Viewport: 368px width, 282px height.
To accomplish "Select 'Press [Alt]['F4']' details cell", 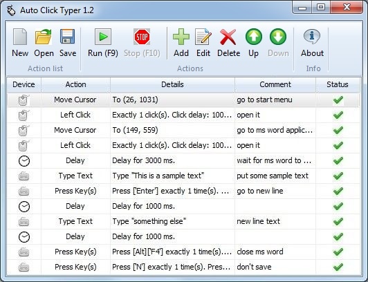I will pos(172,252).
